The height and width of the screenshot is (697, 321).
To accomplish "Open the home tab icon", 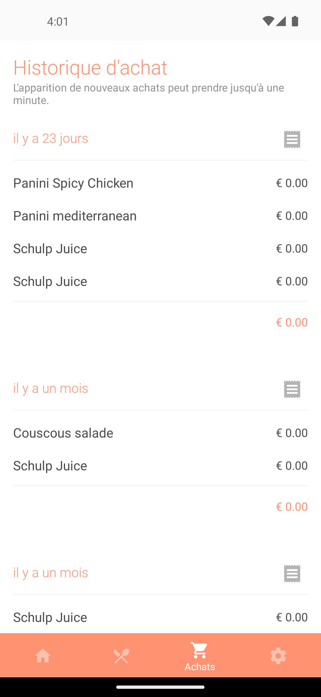I will 43,656.
